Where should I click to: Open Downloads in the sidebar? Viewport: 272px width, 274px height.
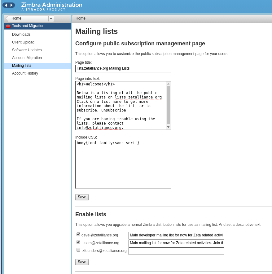point(21,34)
